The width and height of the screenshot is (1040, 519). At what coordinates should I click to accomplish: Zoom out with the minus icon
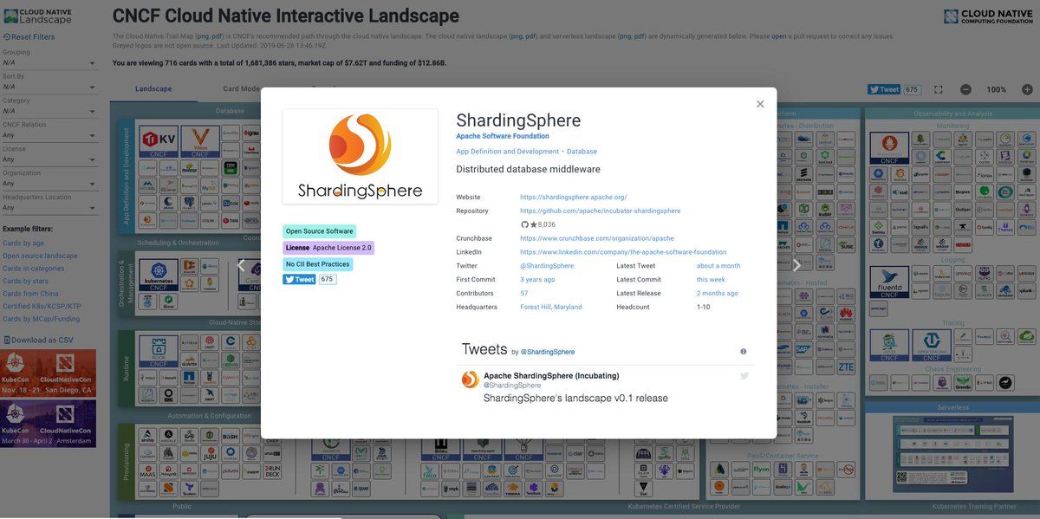[965, 89]
